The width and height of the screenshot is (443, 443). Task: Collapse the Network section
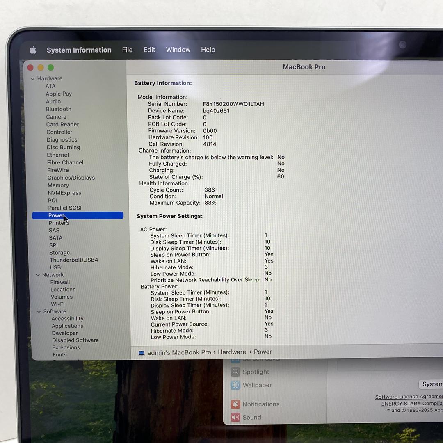click(x=38, y=275)
